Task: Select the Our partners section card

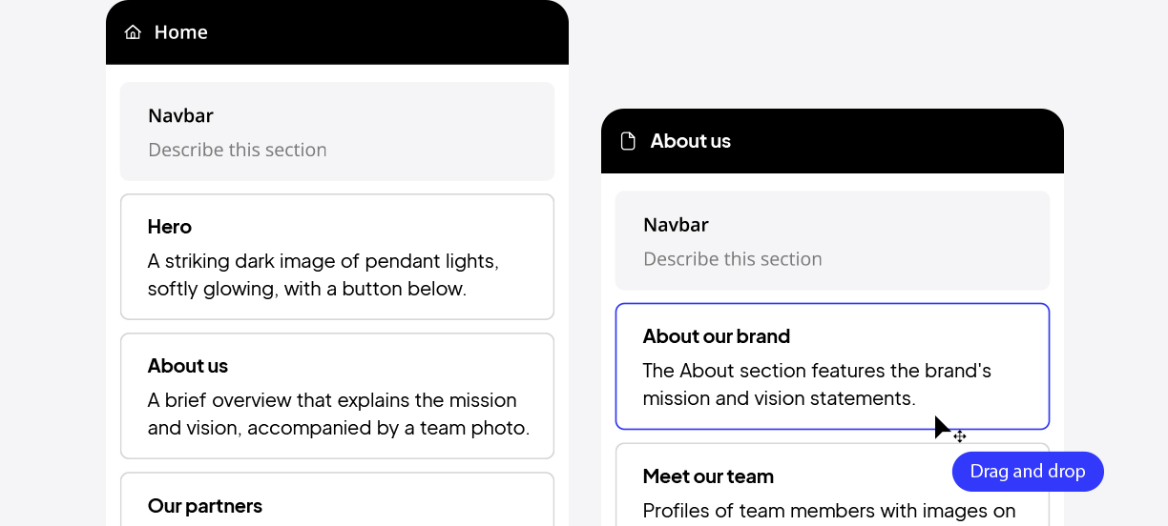Action: 337,499
